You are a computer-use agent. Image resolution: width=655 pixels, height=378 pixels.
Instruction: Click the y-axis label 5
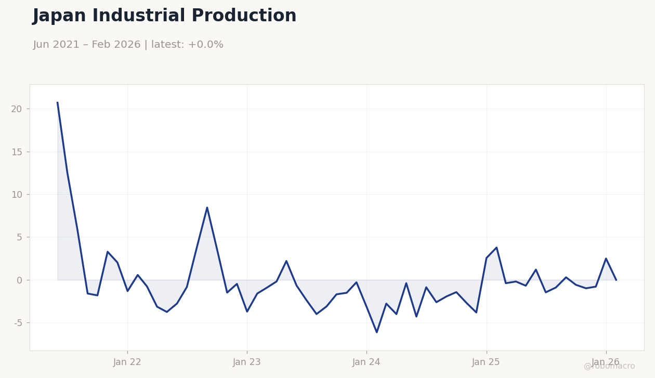tap(20, 237)
